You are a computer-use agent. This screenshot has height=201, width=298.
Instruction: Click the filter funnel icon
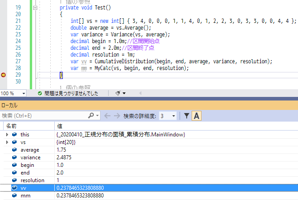(187, 116)
